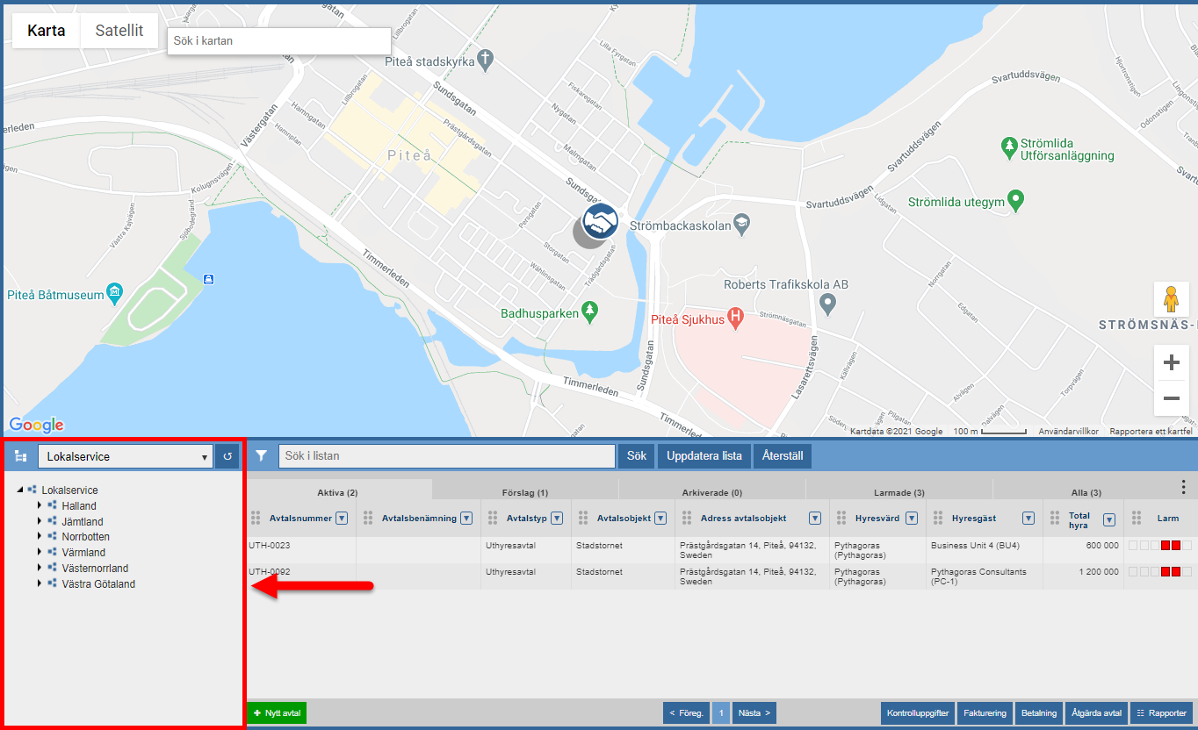This screenshot has width=1198, height=730.
Task: Zoom out the map with minus button
Action: (x=1171, y=398)
